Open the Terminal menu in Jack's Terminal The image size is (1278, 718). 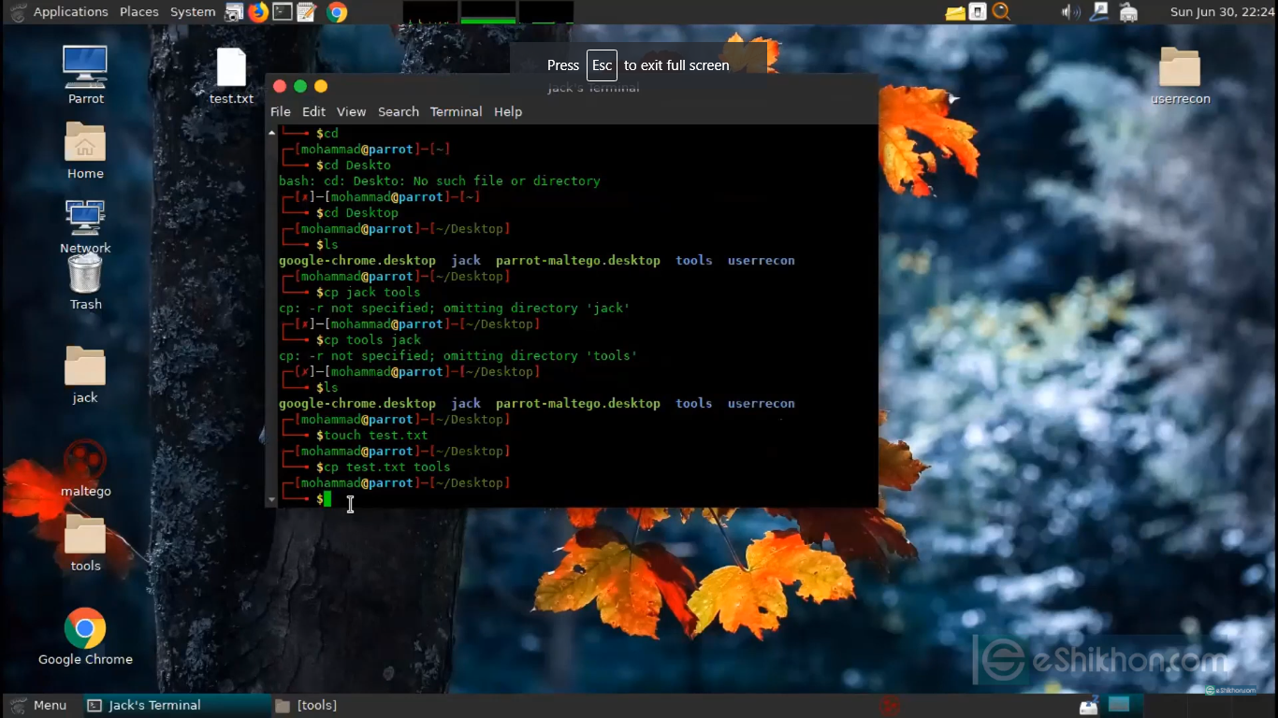pyautogui.click(x=456, y=111)
